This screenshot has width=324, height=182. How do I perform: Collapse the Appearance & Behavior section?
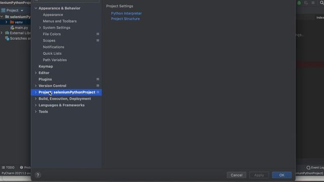(36, 8)
